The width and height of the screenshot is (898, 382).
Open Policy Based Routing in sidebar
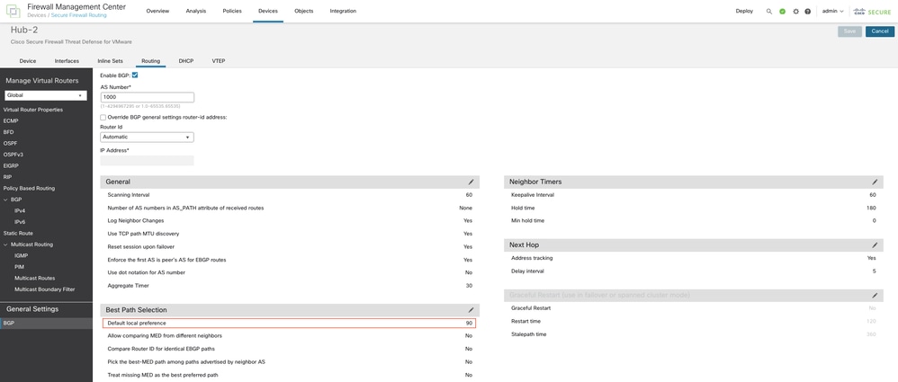[29, 188]
